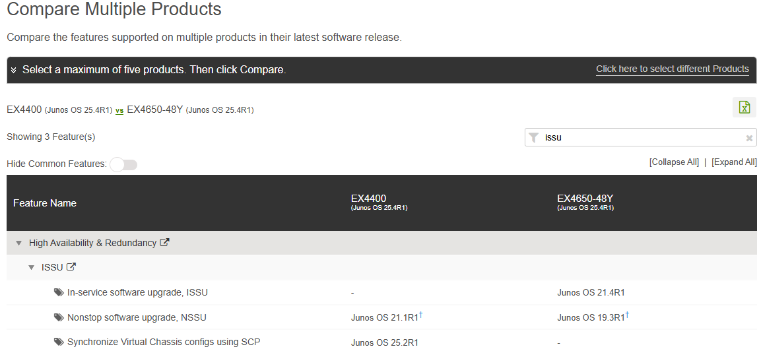The width and height of the screenshot is (759, 351).
Task: Focus the feature filter input field
Action: click(640, 137)
